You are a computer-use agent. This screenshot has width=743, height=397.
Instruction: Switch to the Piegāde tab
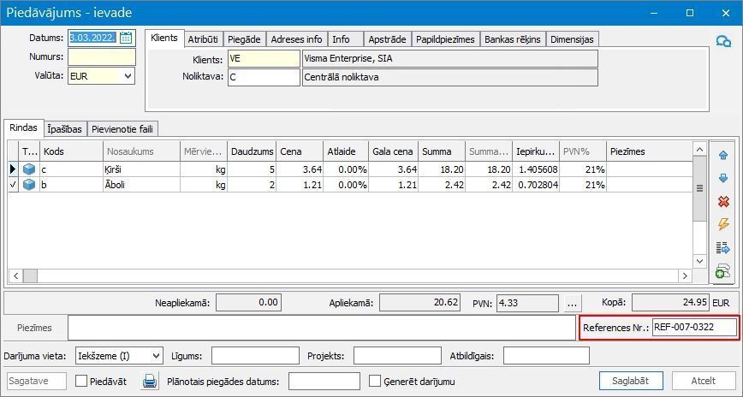(x=244, y=39)
